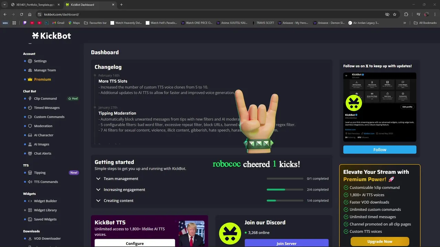Open tab search dropdown arrow

4,4
